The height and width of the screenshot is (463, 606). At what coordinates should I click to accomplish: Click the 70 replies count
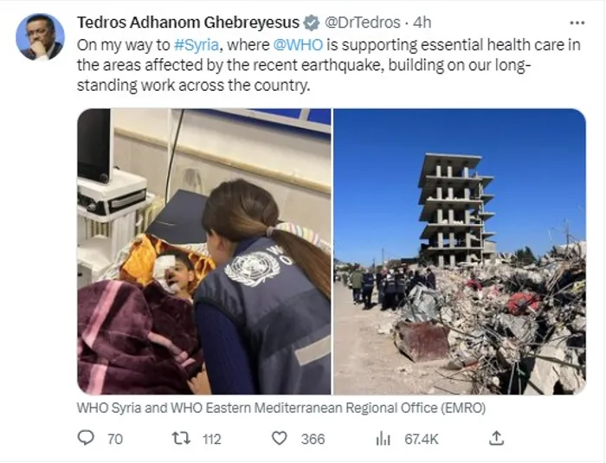115,439
